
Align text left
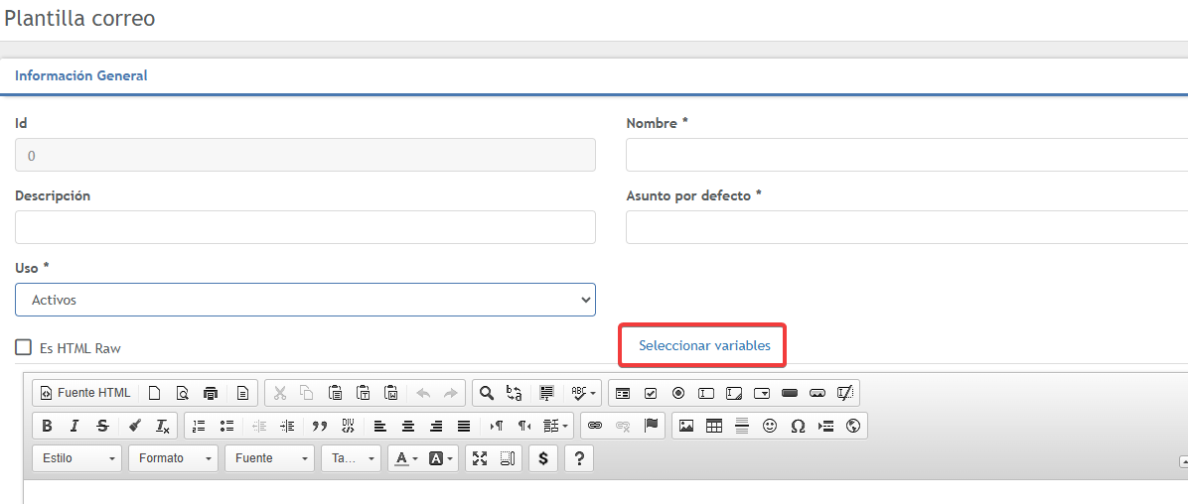(x=380, y=426)
